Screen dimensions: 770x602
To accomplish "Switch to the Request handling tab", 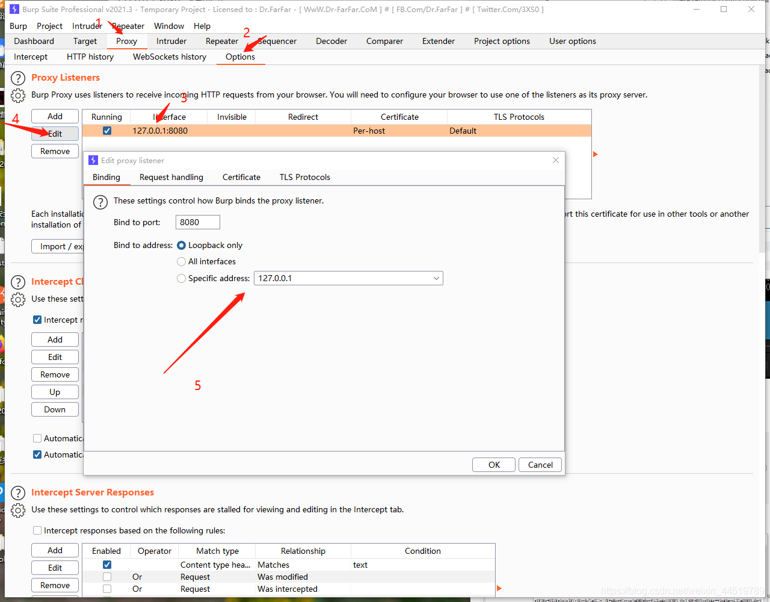I will pyautogui.click(x=171, y=177).
